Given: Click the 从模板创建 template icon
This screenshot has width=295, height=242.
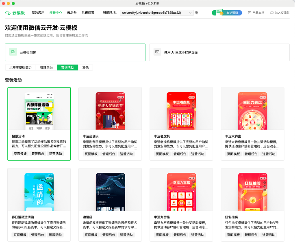Looking at the screenshot, I should click(x=13, y=52).
